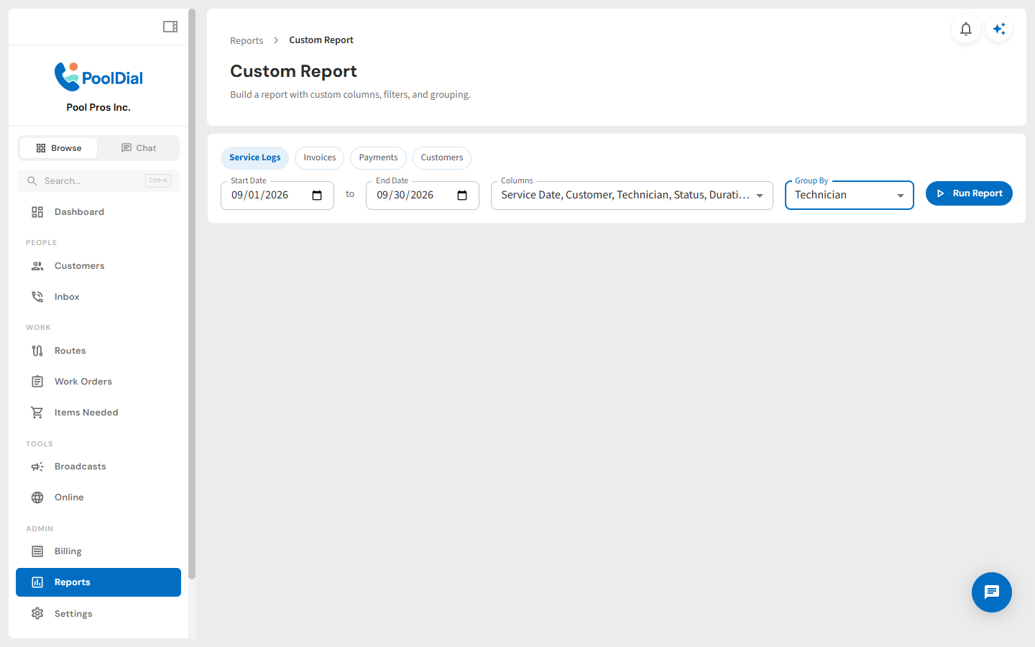Expand the Group By dropdown arrow
Viewport: 1035px width, 647px height.
[901, 196]
